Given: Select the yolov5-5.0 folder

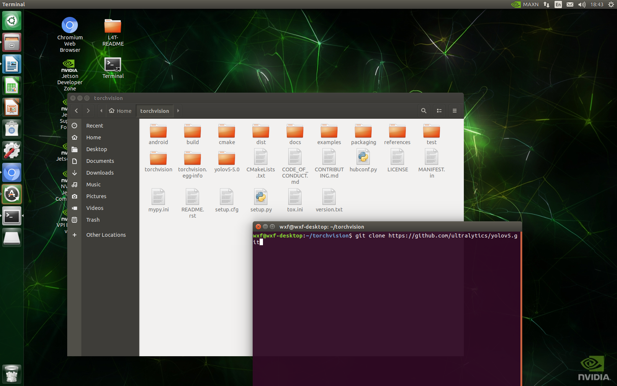Looking at the screenshot, I should pos(227,158).
